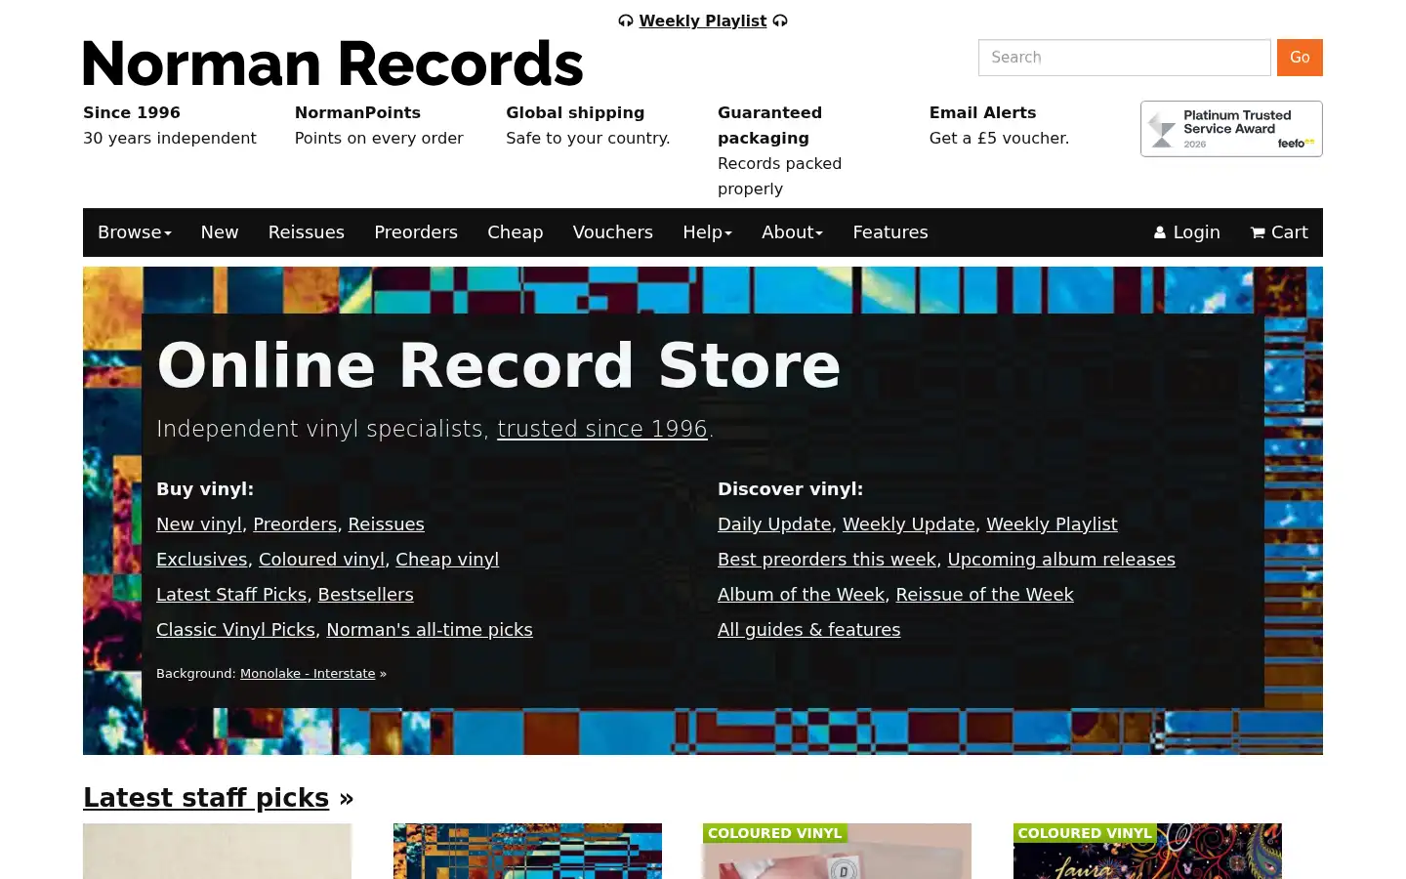Click the headphones icon right of Weekly Playlist
The image size is (1406, 879).
click(x=780, y=21)
